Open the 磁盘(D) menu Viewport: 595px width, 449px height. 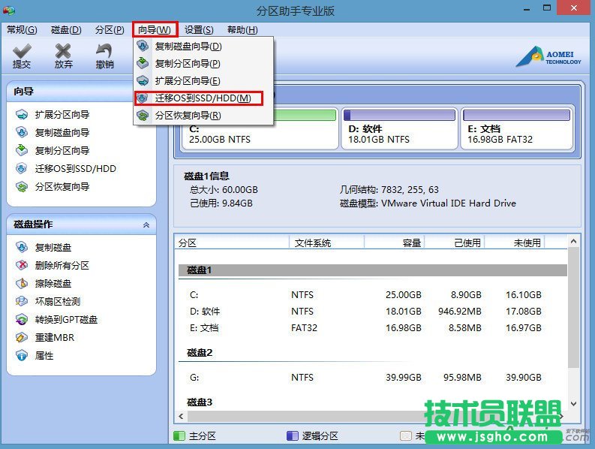(66, 29)
